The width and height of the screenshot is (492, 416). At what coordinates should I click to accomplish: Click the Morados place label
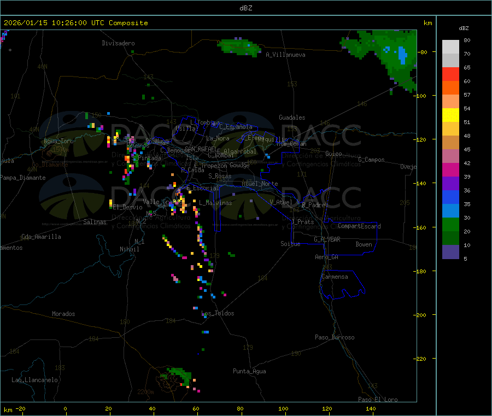64,314
